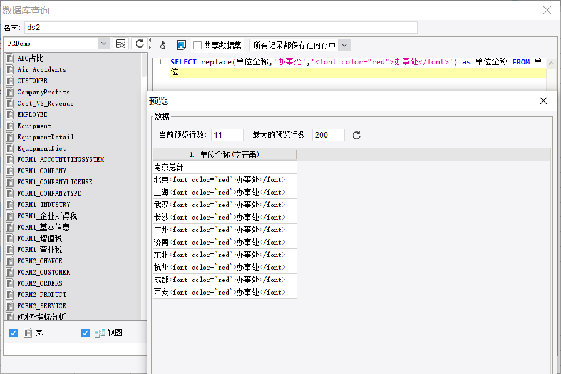Click the preview row starting with 武汉
561x374 pixels.
225,205
